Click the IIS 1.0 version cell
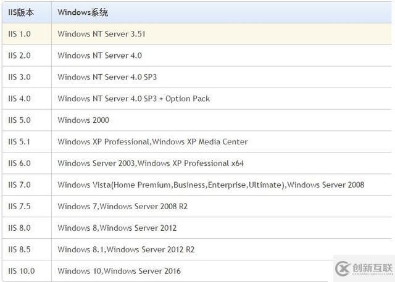 coord(20,34)
